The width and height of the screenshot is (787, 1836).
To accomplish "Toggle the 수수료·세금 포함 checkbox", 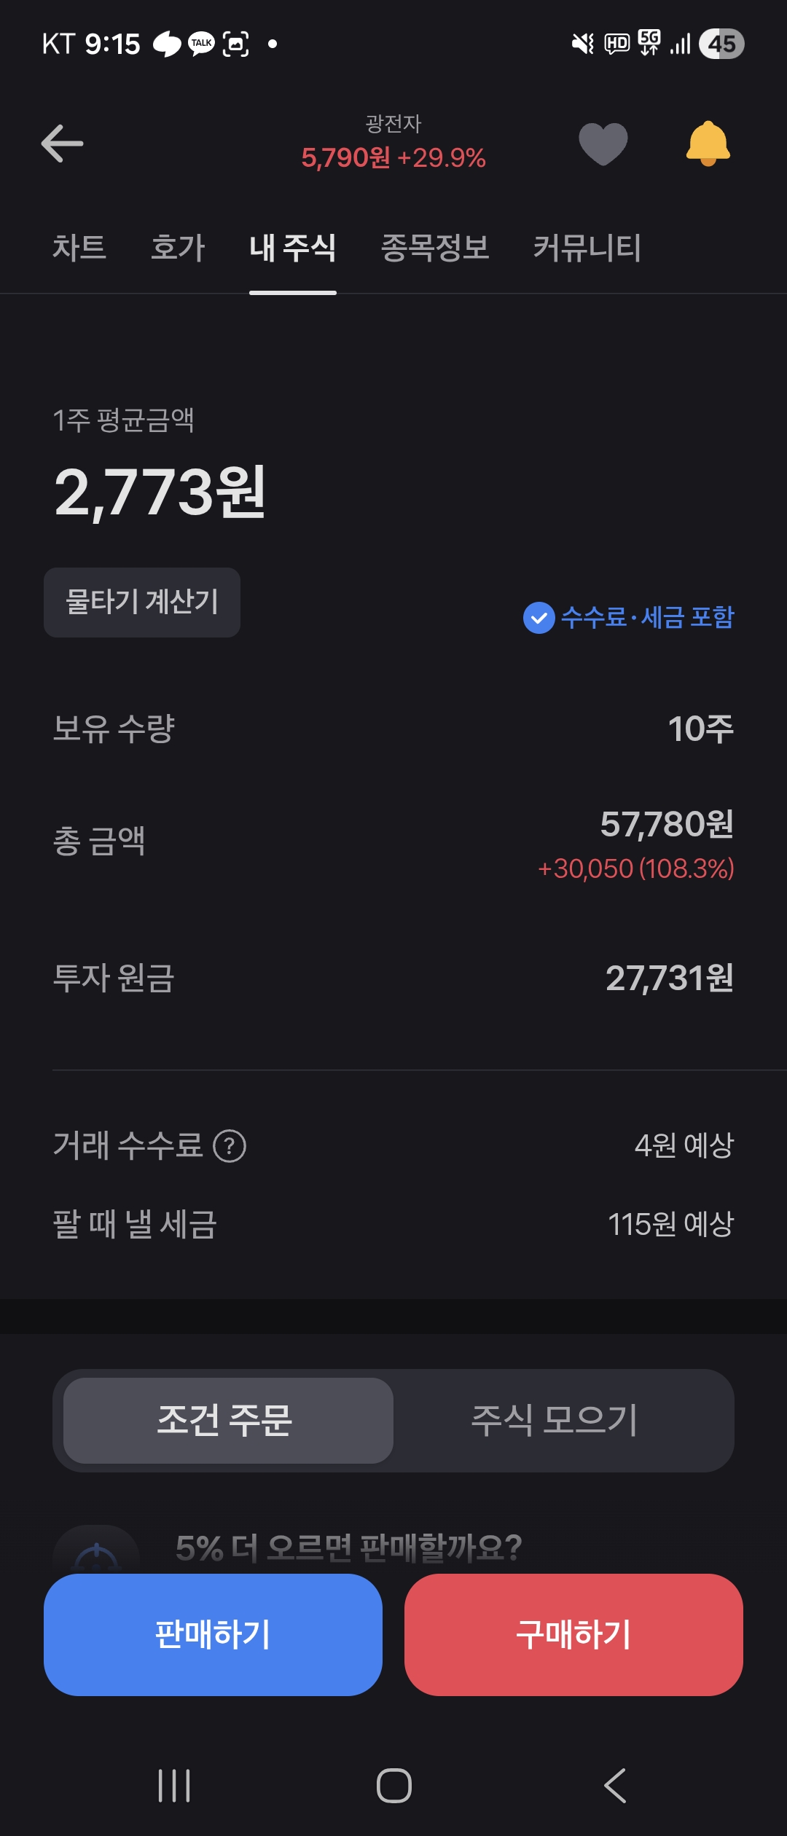I will point(539,618).
